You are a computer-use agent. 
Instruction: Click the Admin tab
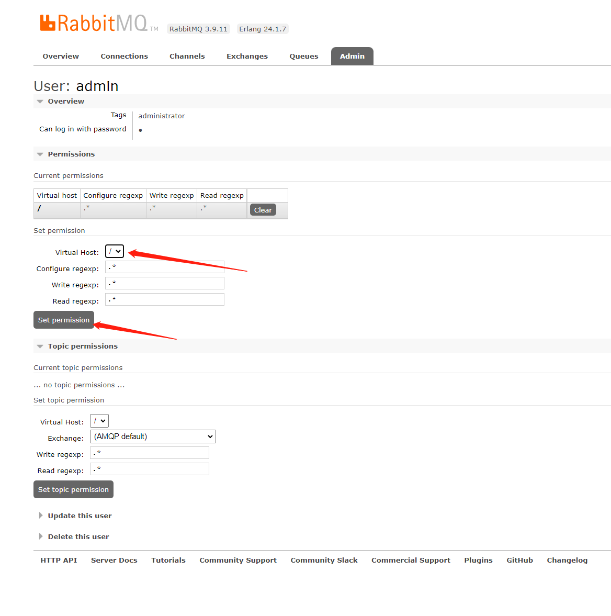[352, 56]
